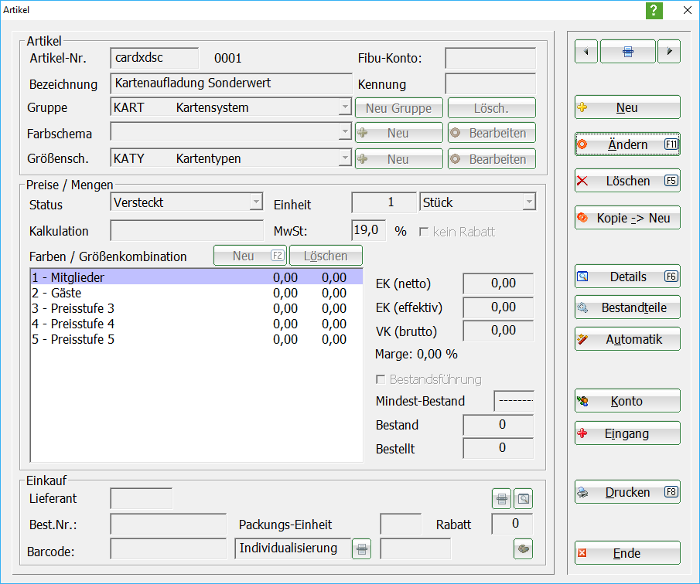700x584 pixels.
Task: Click into the Artikel-Nr. field
Action: pyautogui.click(x=154, y=58)
